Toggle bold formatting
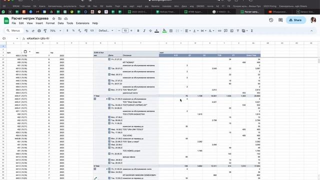 click(138, 30)
